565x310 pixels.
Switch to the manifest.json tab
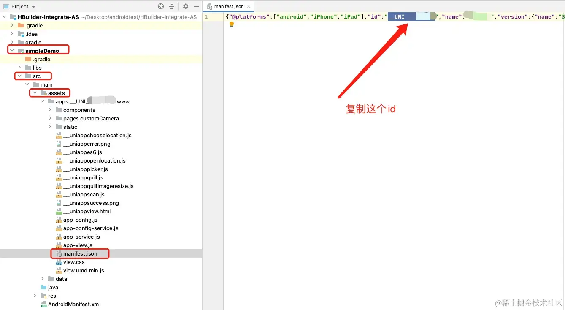click(229, 6)
